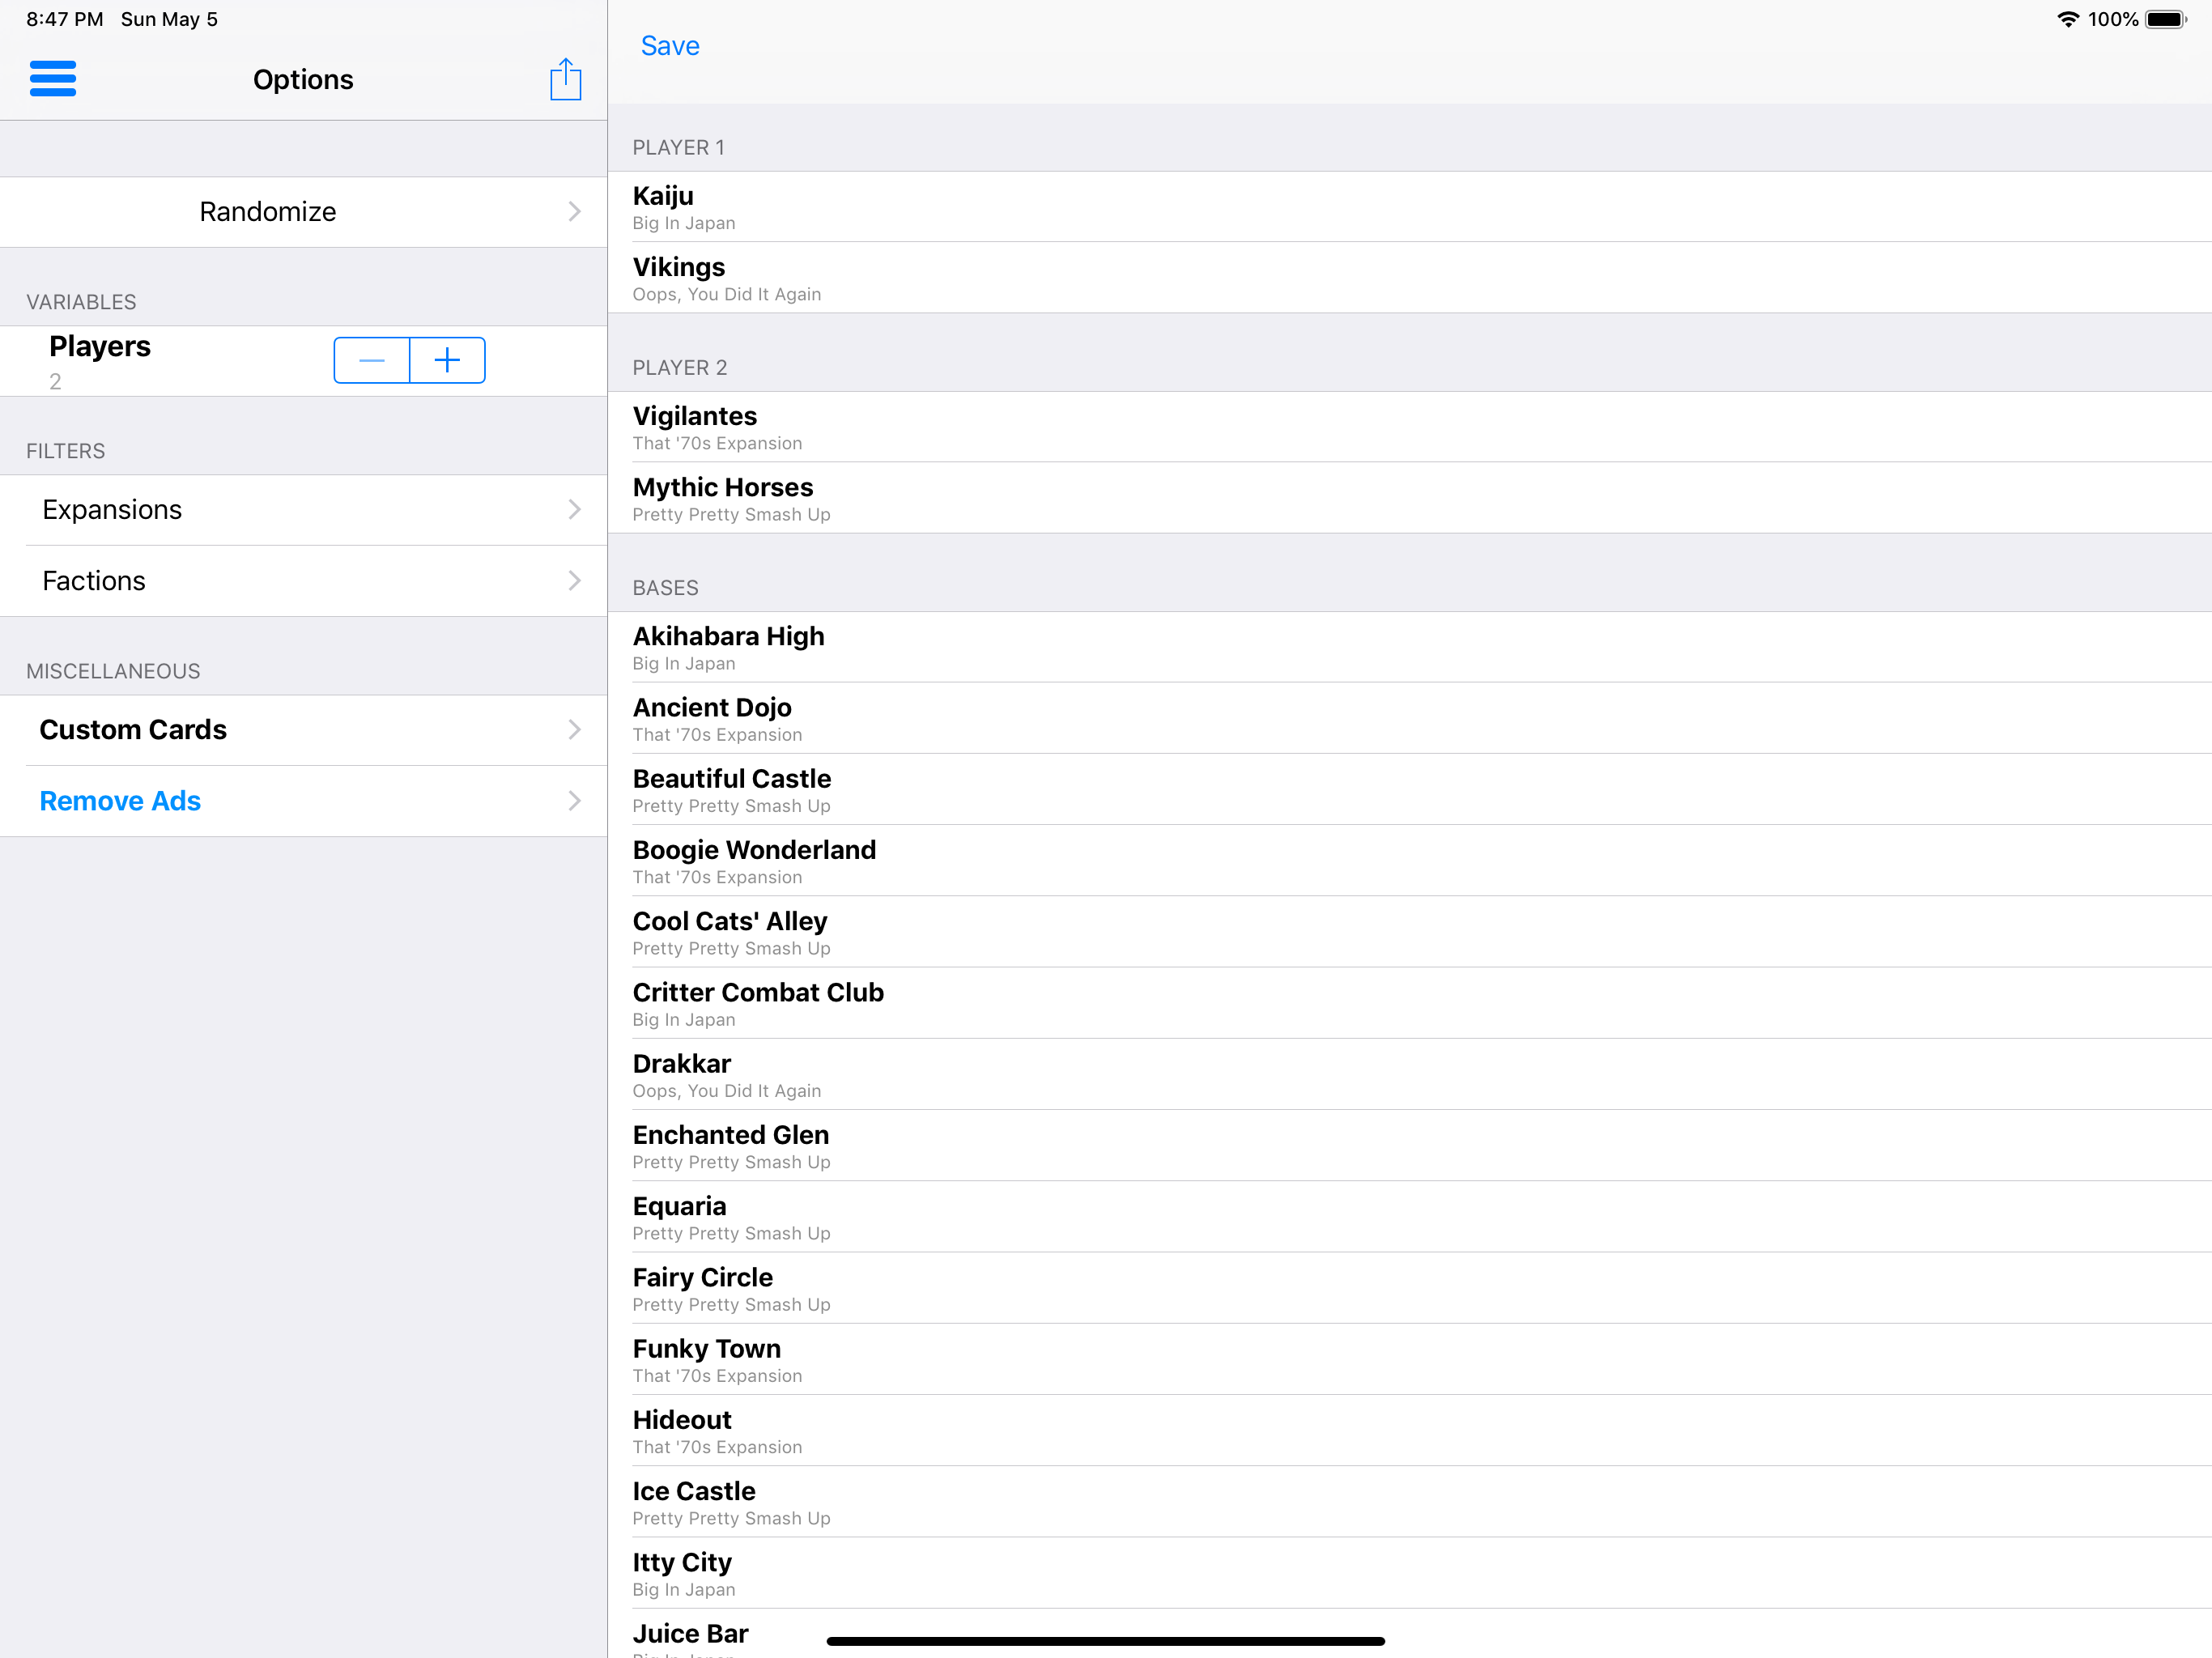2212x1658 pixels.
Task: Select the Drakkar base
Action: [1410, 1074]
